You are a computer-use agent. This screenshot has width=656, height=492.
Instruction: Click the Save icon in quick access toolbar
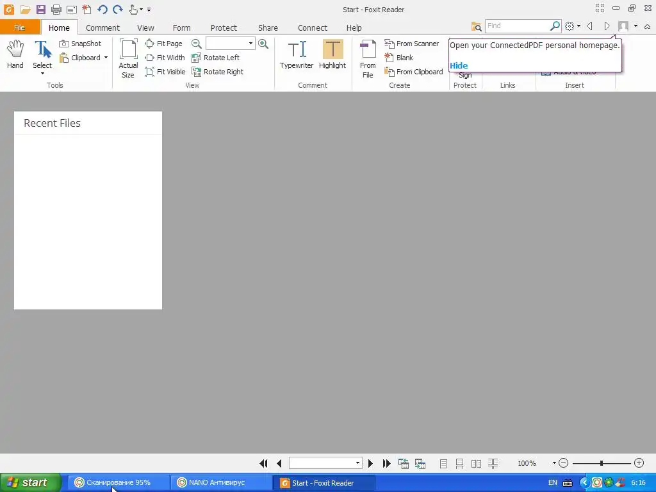click(40, 9)
